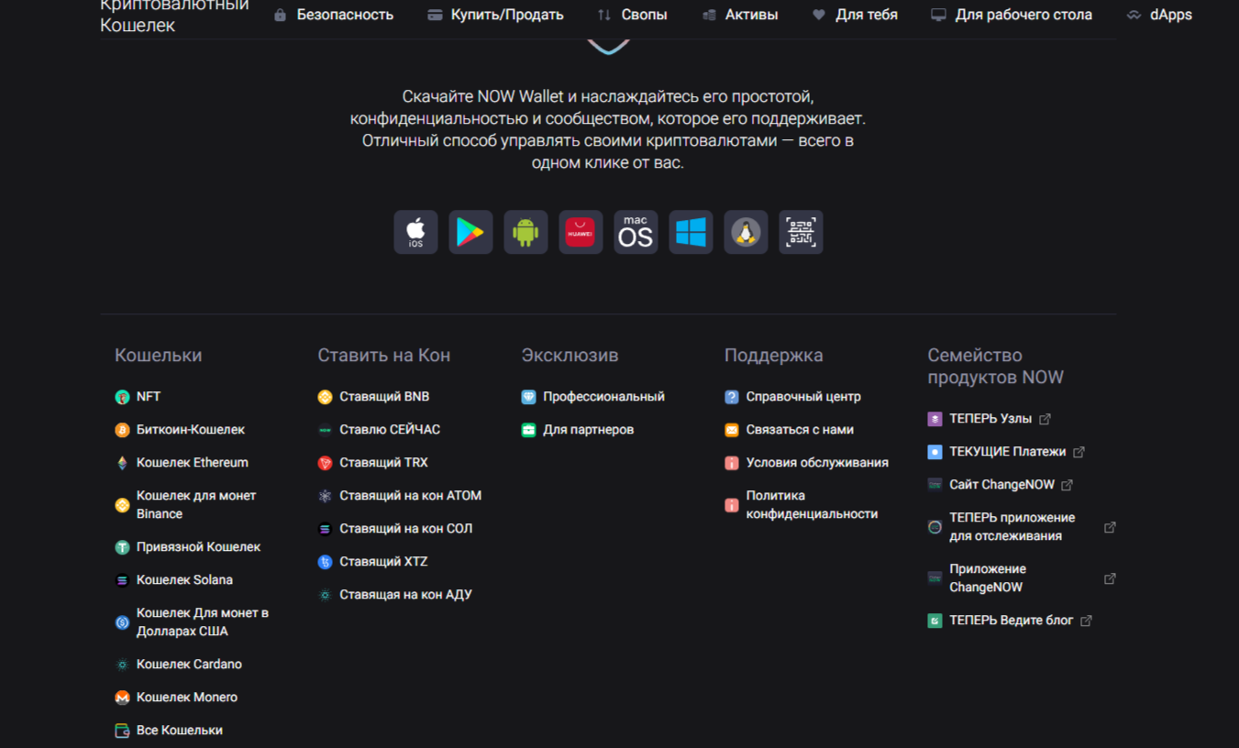Open the Безопасность menu in the top bar
The height and width of the screenshot is (748, 1239).
tap(334, 15)
